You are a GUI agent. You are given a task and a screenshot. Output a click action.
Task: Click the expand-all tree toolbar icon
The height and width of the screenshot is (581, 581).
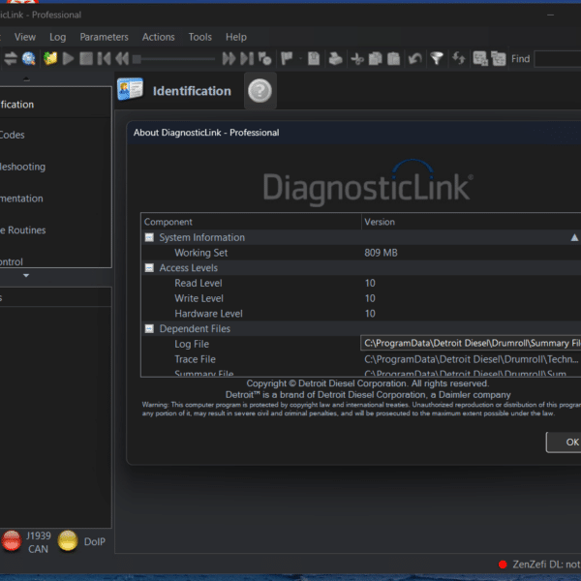[x=480, y=58]
